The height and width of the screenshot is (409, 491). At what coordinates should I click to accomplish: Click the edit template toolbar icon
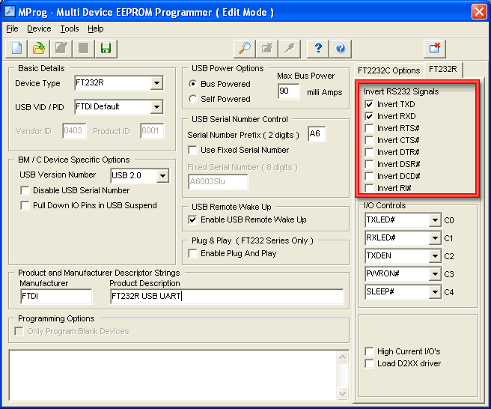(61, 49)
